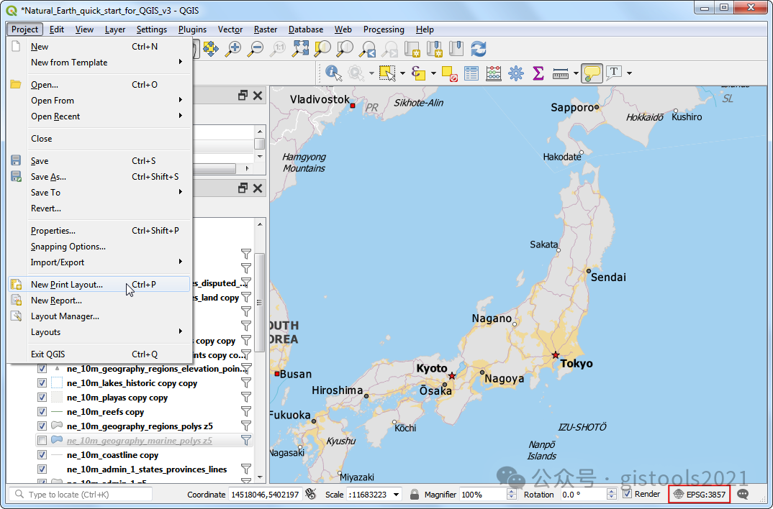Click the Zoom to Layer icon
773x509 pixels.
tap(345, 49)
